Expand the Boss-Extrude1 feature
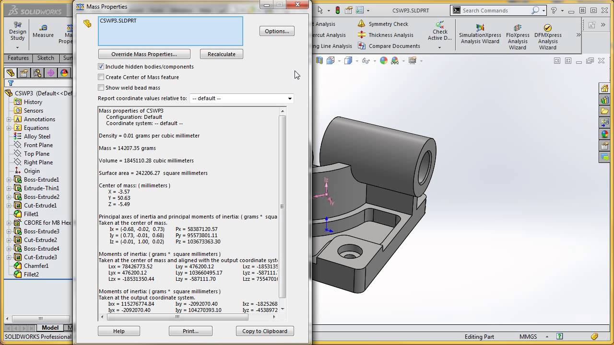Image resolution: width=614 pixels, height=345 pixels. point(9,180)
